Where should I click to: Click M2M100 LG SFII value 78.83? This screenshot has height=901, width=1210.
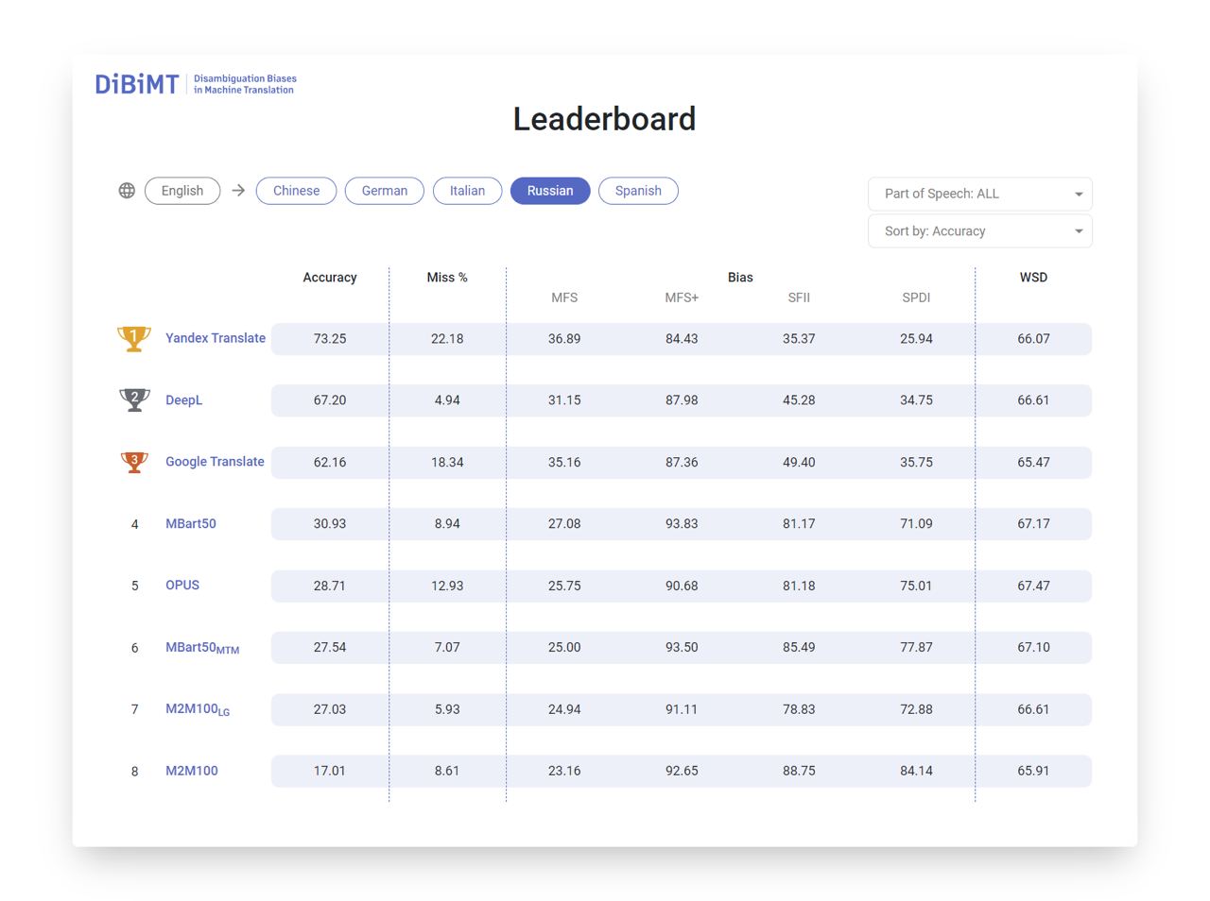[799, 710]
